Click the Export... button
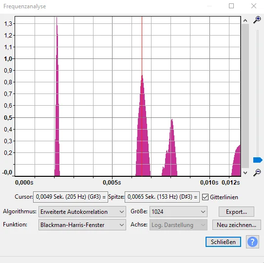The width and height of the screenshot is (264, 263). (x=236, y=212)
